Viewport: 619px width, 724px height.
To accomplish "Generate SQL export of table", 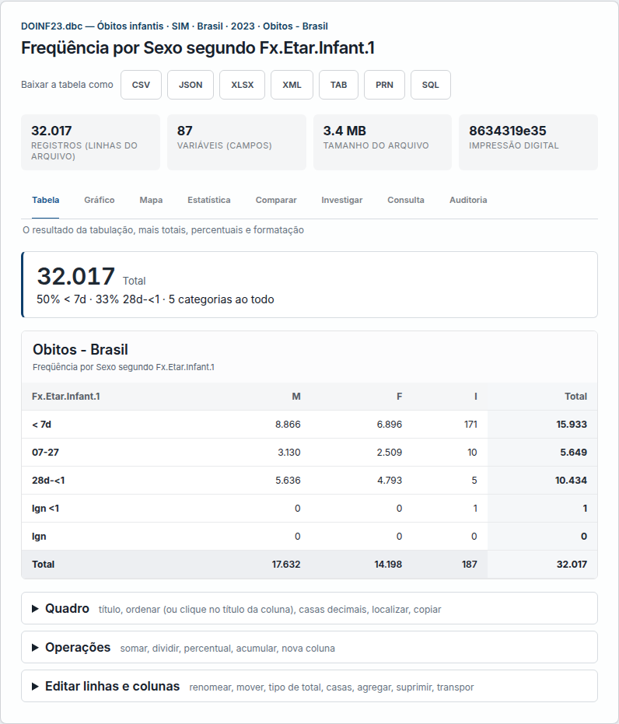I will coord(430,85).
